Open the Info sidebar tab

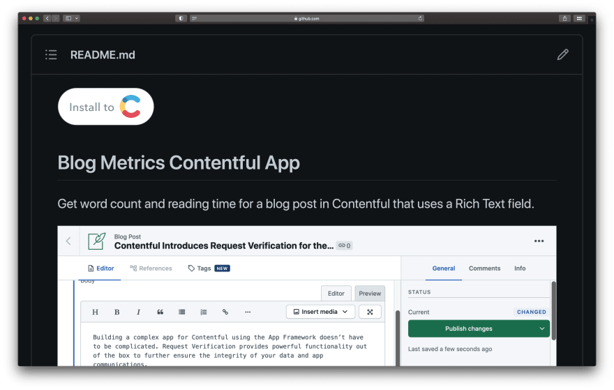point(520,268)
